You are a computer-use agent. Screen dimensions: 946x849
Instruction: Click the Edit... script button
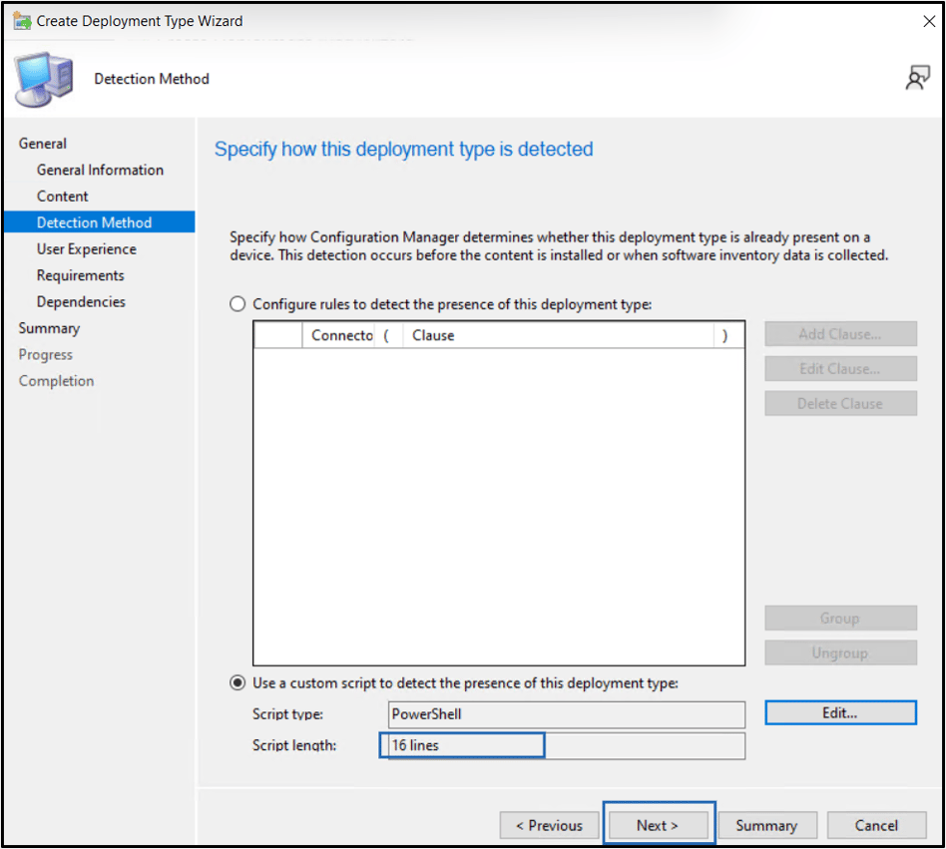(840, 712)
